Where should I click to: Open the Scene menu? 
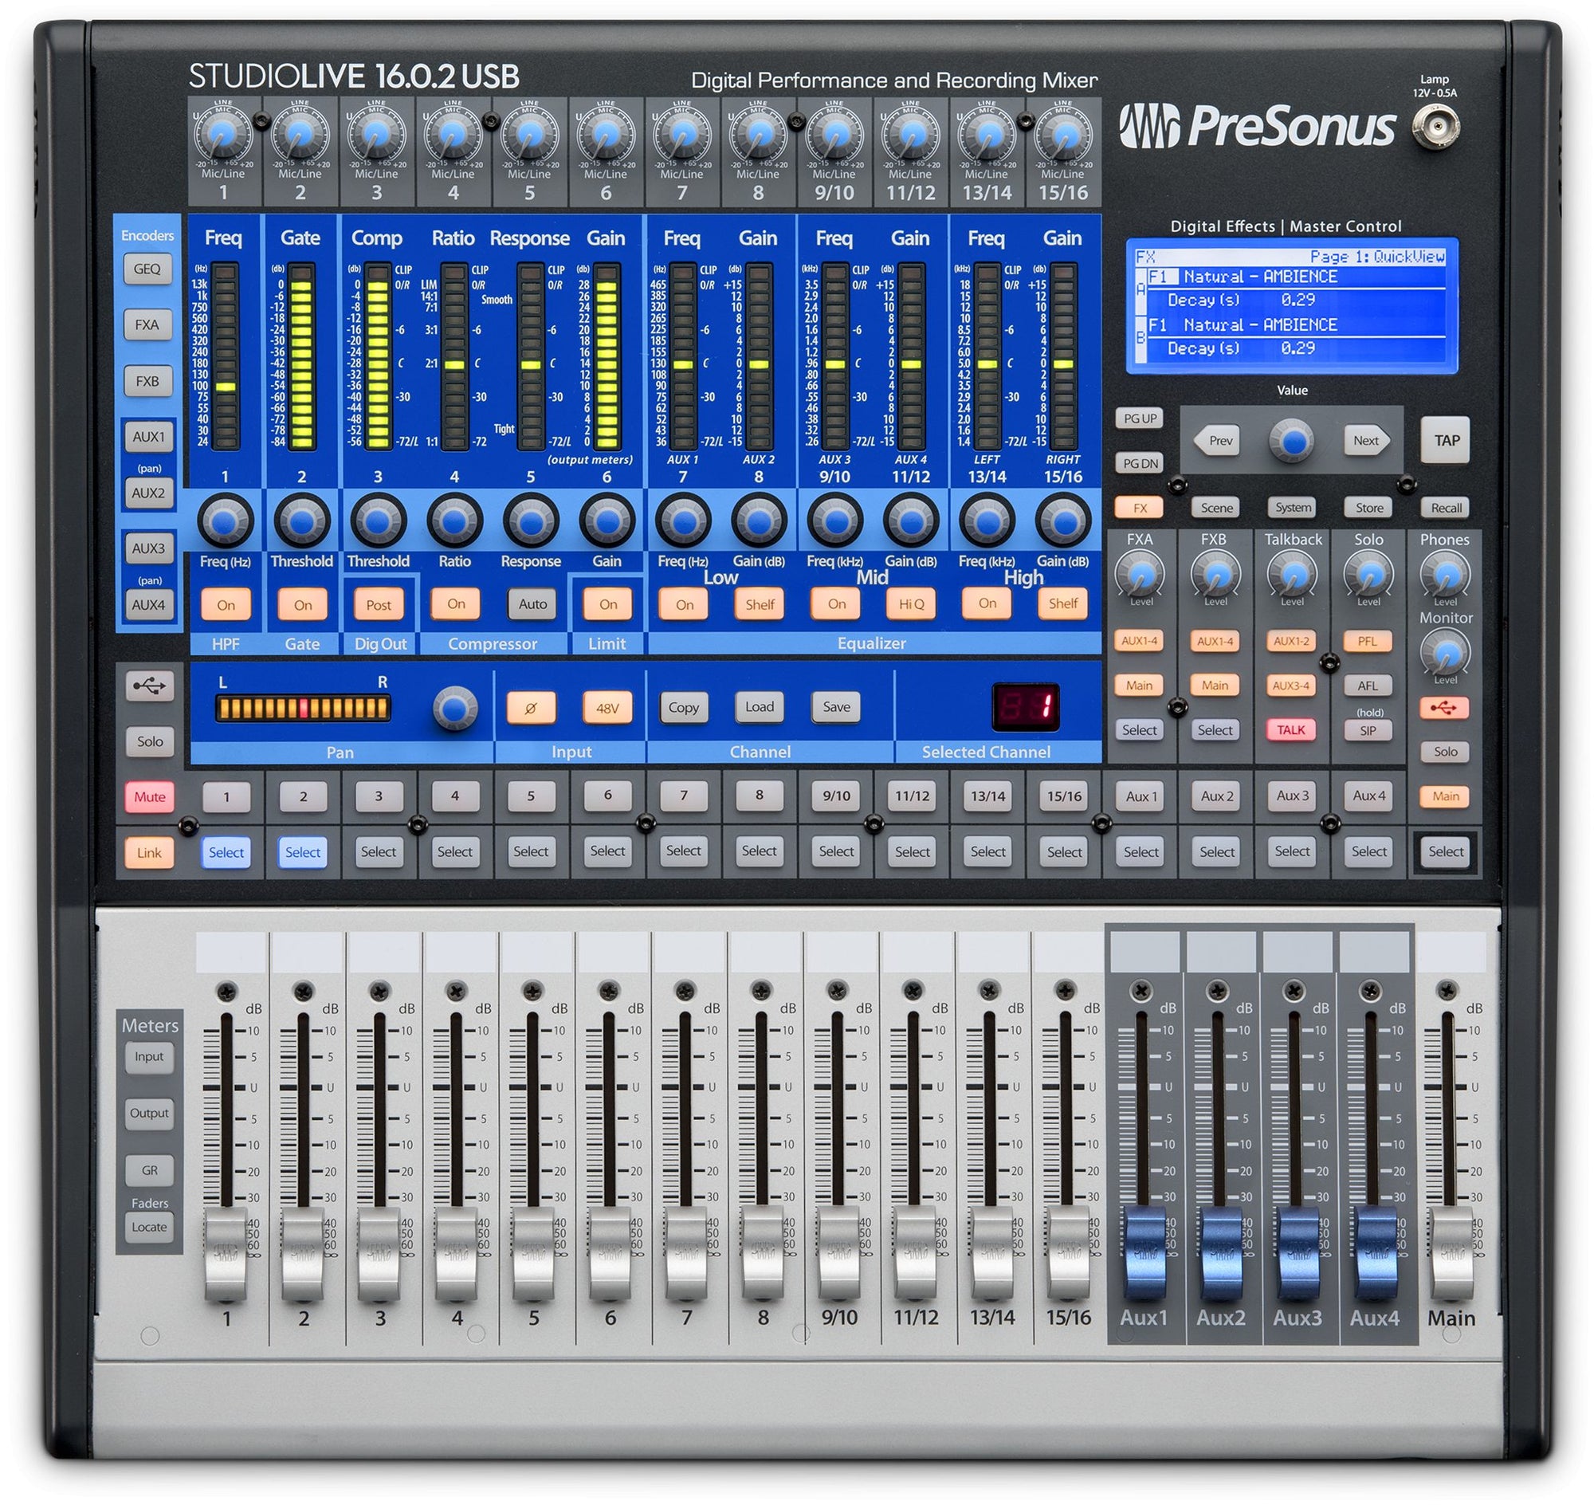tap(1216, 507)
